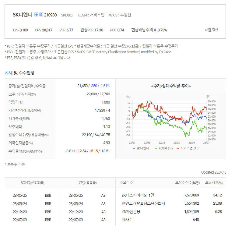Click 외국인지분율 value 4.93
The width and height of the screenshot is (228, 226).
click(x=107, y=143)
